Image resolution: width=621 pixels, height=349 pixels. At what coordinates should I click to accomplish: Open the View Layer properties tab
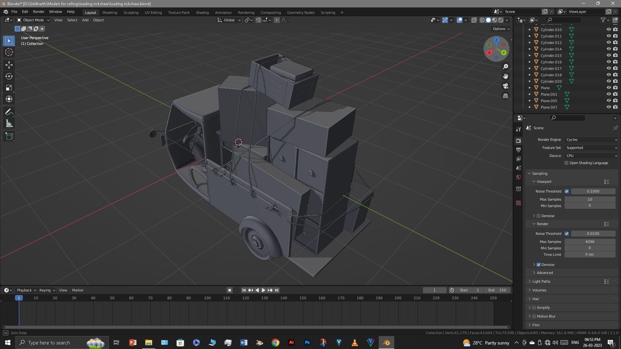pyautogui.click(x=518, y=159)
